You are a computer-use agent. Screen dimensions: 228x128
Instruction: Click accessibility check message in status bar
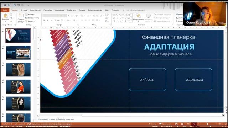pos(50,124)
